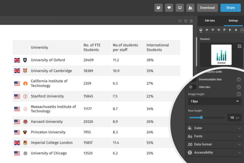This screenshot has height=163, width=244.
Task: Click the University of Chicago seal
Action: [x=25, y=153]
